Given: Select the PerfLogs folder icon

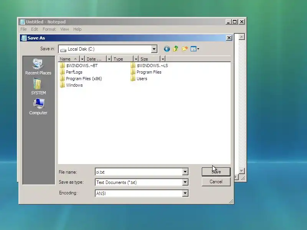Looking at the screenshot, I should pyautogui.click(x=62, y=72).
